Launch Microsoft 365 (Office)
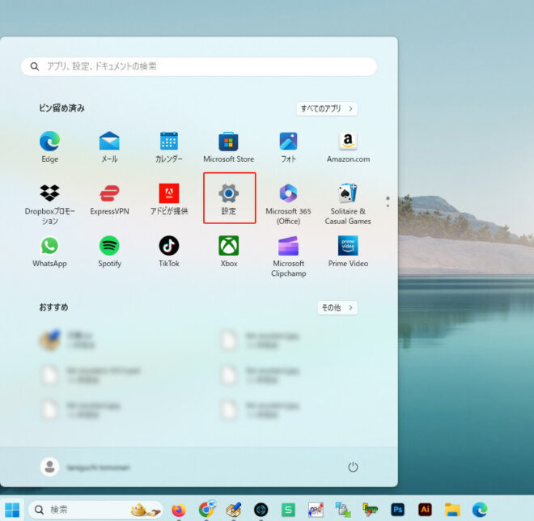Image resolution: width=534 pixels, height=521 pixels. pyautogui.click(x=289, y=204)
